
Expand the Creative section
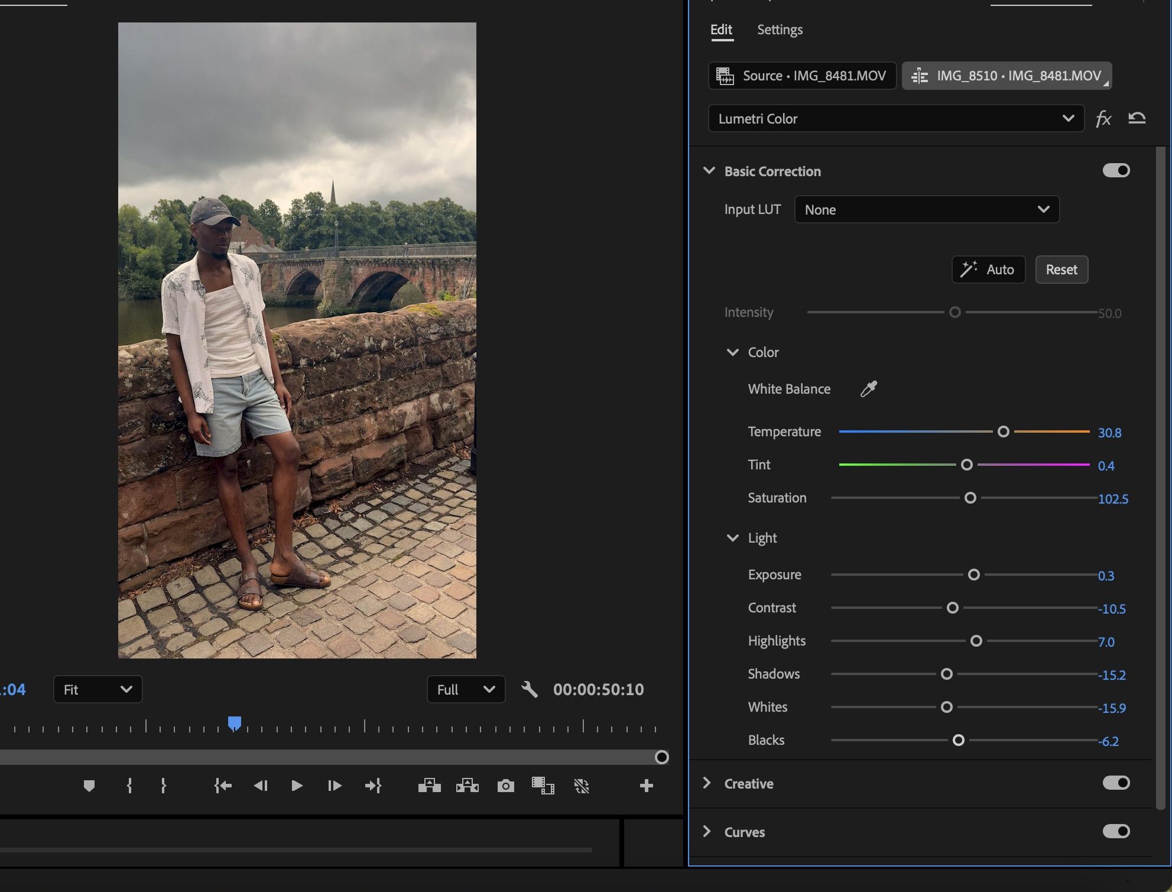coord(707,783)
